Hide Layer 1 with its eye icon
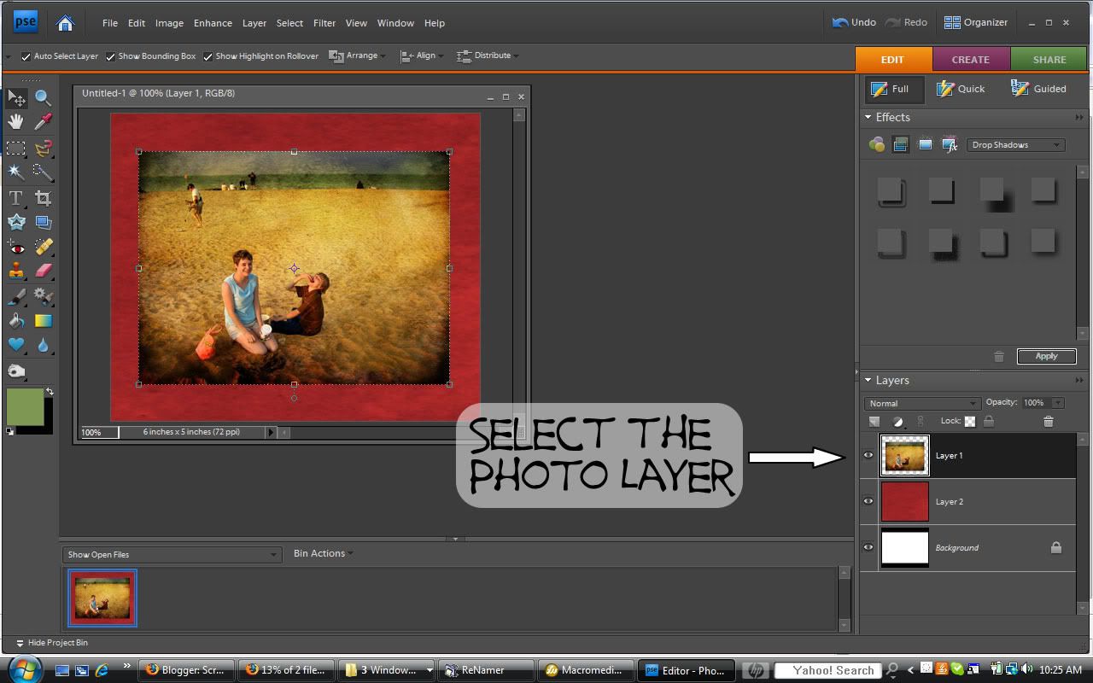 (869, 455)
